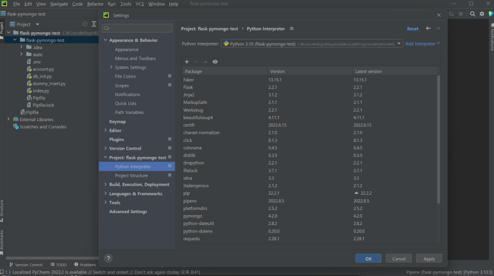The height and width of the screenshot is (276, 494).
Task: Open the Problems tool window
Action: click(x=85, y=265)
